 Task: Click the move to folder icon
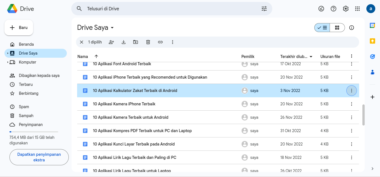point(136,42)
